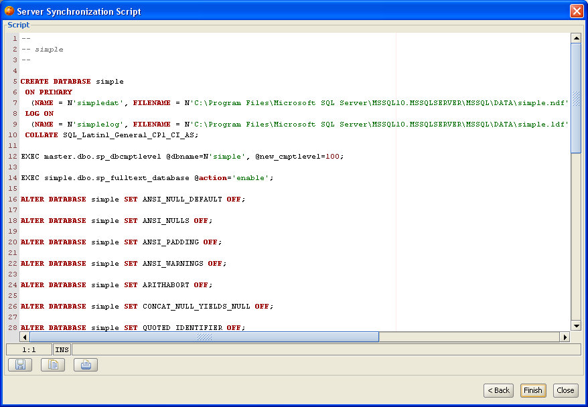Click the save script floppy disk icon

[x=20, y=365]
